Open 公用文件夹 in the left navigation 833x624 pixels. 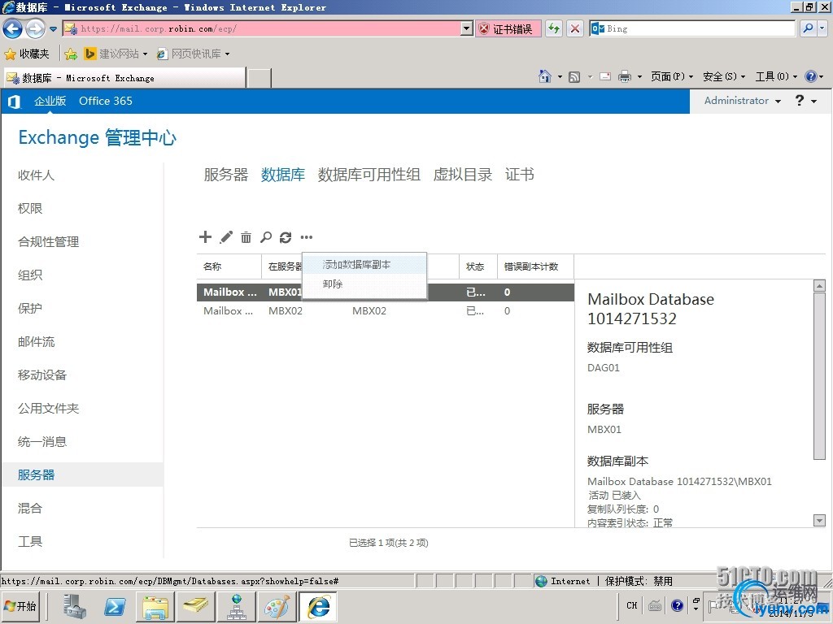(48, 409)
